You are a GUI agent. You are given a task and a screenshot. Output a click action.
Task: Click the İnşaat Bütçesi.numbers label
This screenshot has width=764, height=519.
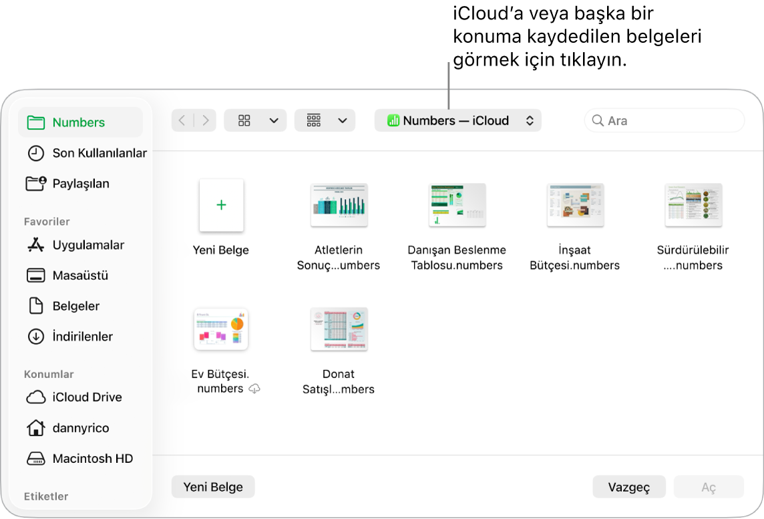click(575, 257)
